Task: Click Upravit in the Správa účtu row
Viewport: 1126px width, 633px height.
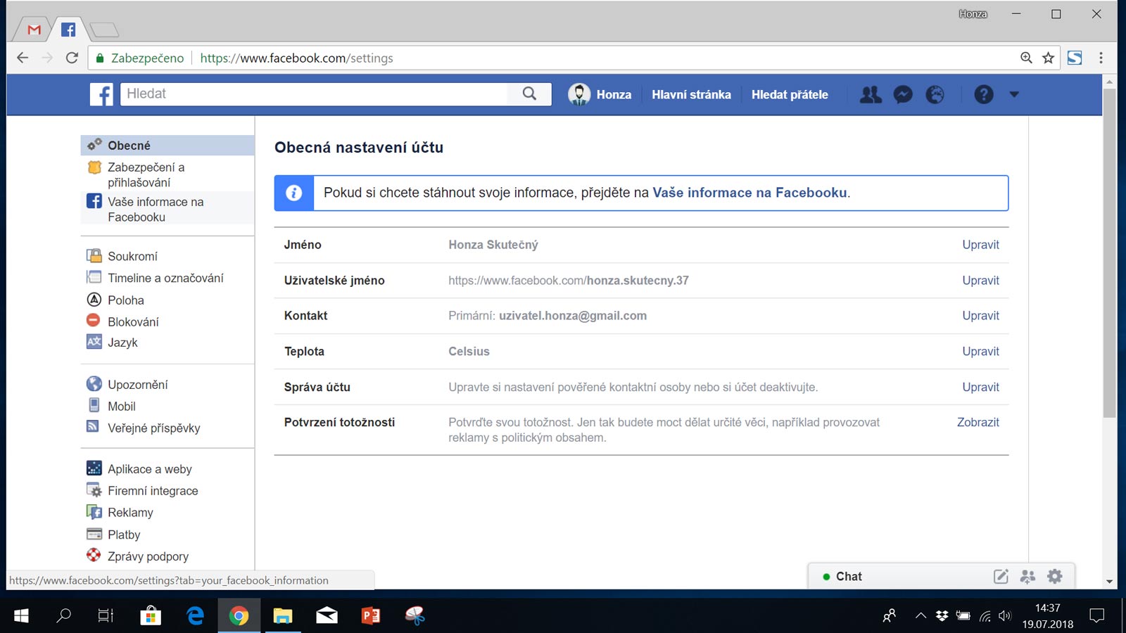Action: tap(980, 387)
